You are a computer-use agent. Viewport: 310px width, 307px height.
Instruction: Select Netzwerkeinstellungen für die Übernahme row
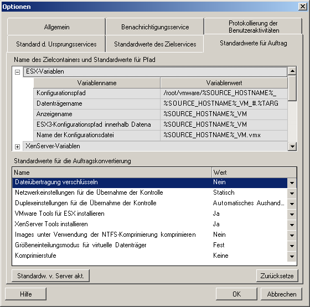point(150,192)
